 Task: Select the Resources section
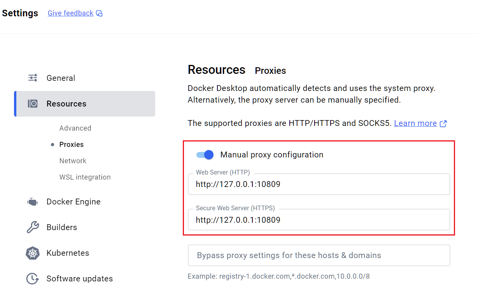pos(84,104)
